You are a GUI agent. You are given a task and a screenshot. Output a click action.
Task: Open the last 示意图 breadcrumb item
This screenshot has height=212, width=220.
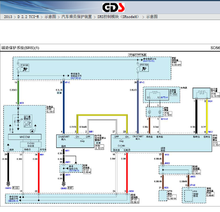[x=152, y=17]
